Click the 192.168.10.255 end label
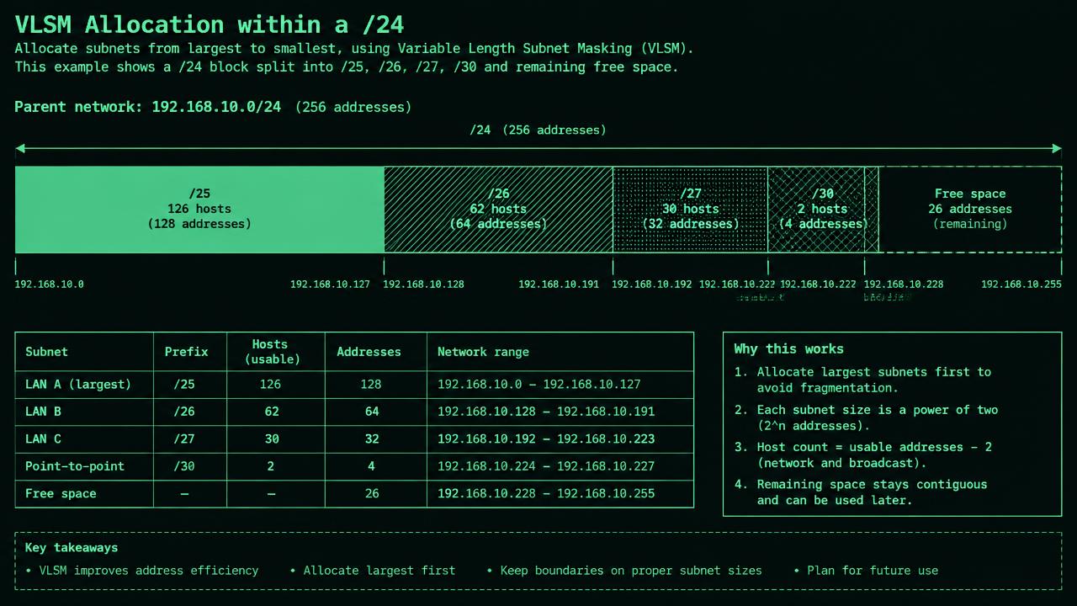 point(1021,284)
